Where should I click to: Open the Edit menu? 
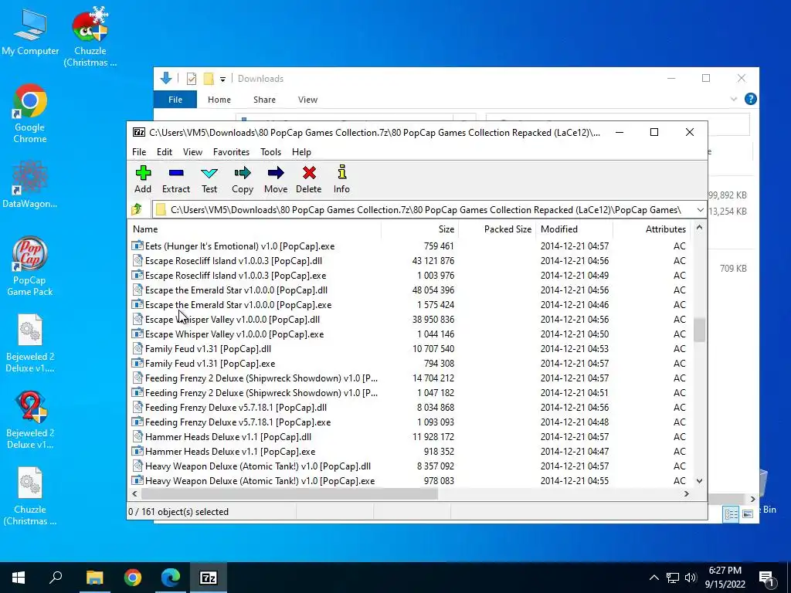(x=165, y=152)
